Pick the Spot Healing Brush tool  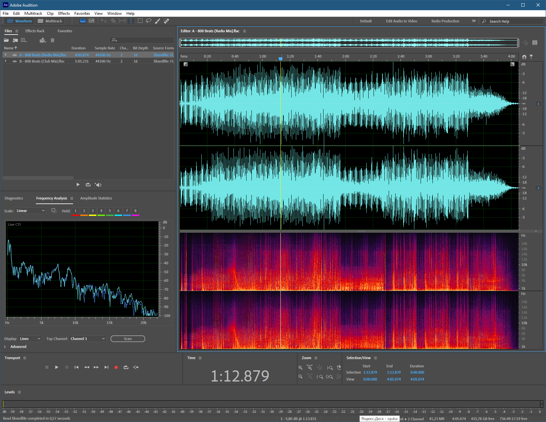[x=167, y=21]
